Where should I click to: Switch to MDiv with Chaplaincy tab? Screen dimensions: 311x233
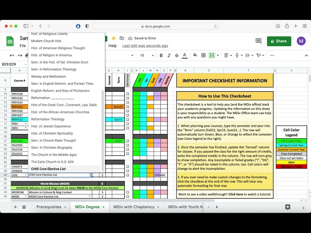tap(134, 207)
